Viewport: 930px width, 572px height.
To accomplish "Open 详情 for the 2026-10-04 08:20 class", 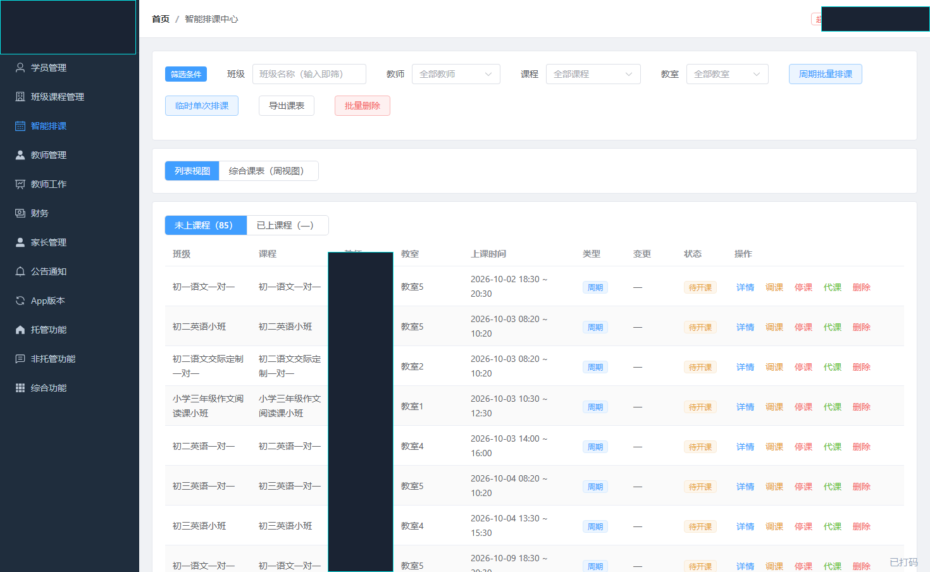I will [745, 487].
